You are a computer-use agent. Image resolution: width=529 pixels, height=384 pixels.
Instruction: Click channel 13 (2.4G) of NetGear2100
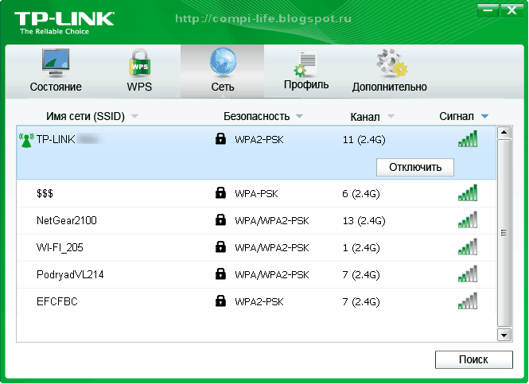(x=364, y=221)
